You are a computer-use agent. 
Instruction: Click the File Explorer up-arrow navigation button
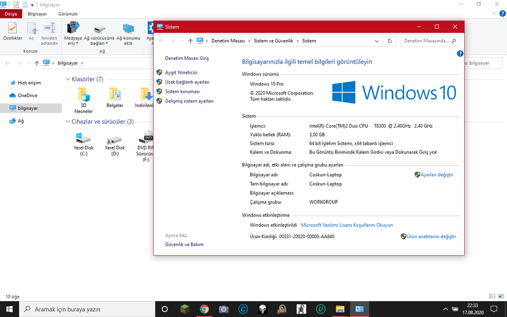[37, 63]
